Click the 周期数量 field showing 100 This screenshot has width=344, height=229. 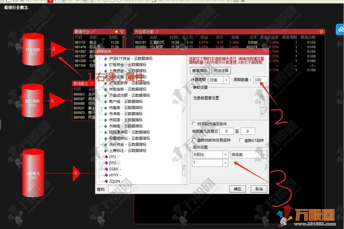260,80
